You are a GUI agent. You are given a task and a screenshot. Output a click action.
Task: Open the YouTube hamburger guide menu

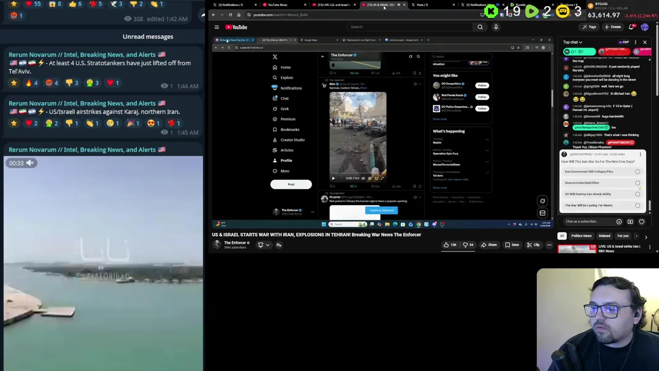[x=217, y=27]
